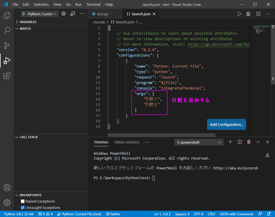The height and width of the screenshot is (217, 275).
Task: Open the Go menu
Action: tap(68, 4)
